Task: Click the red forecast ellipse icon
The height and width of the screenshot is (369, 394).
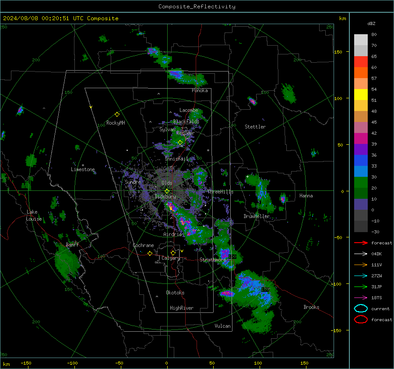Action: [x=361, y=319]
